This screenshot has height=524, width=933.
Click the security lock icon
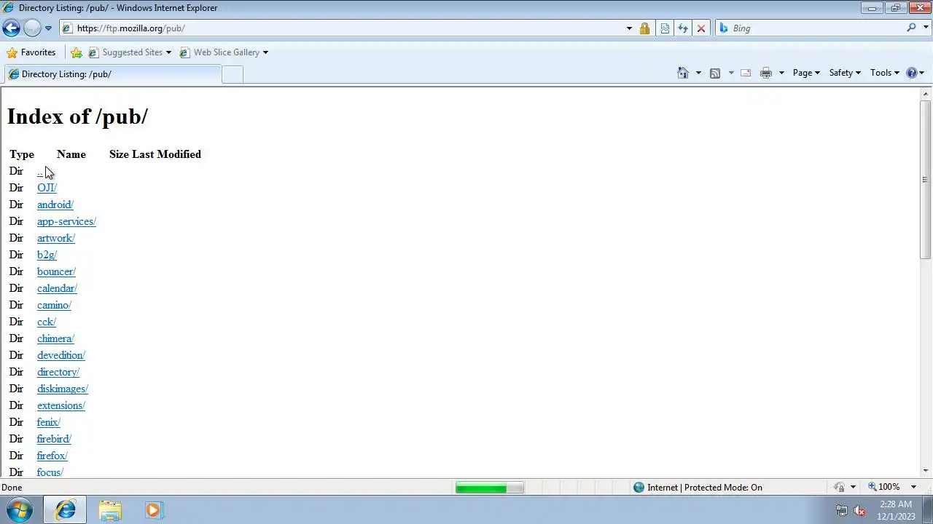tap(644, 28)
